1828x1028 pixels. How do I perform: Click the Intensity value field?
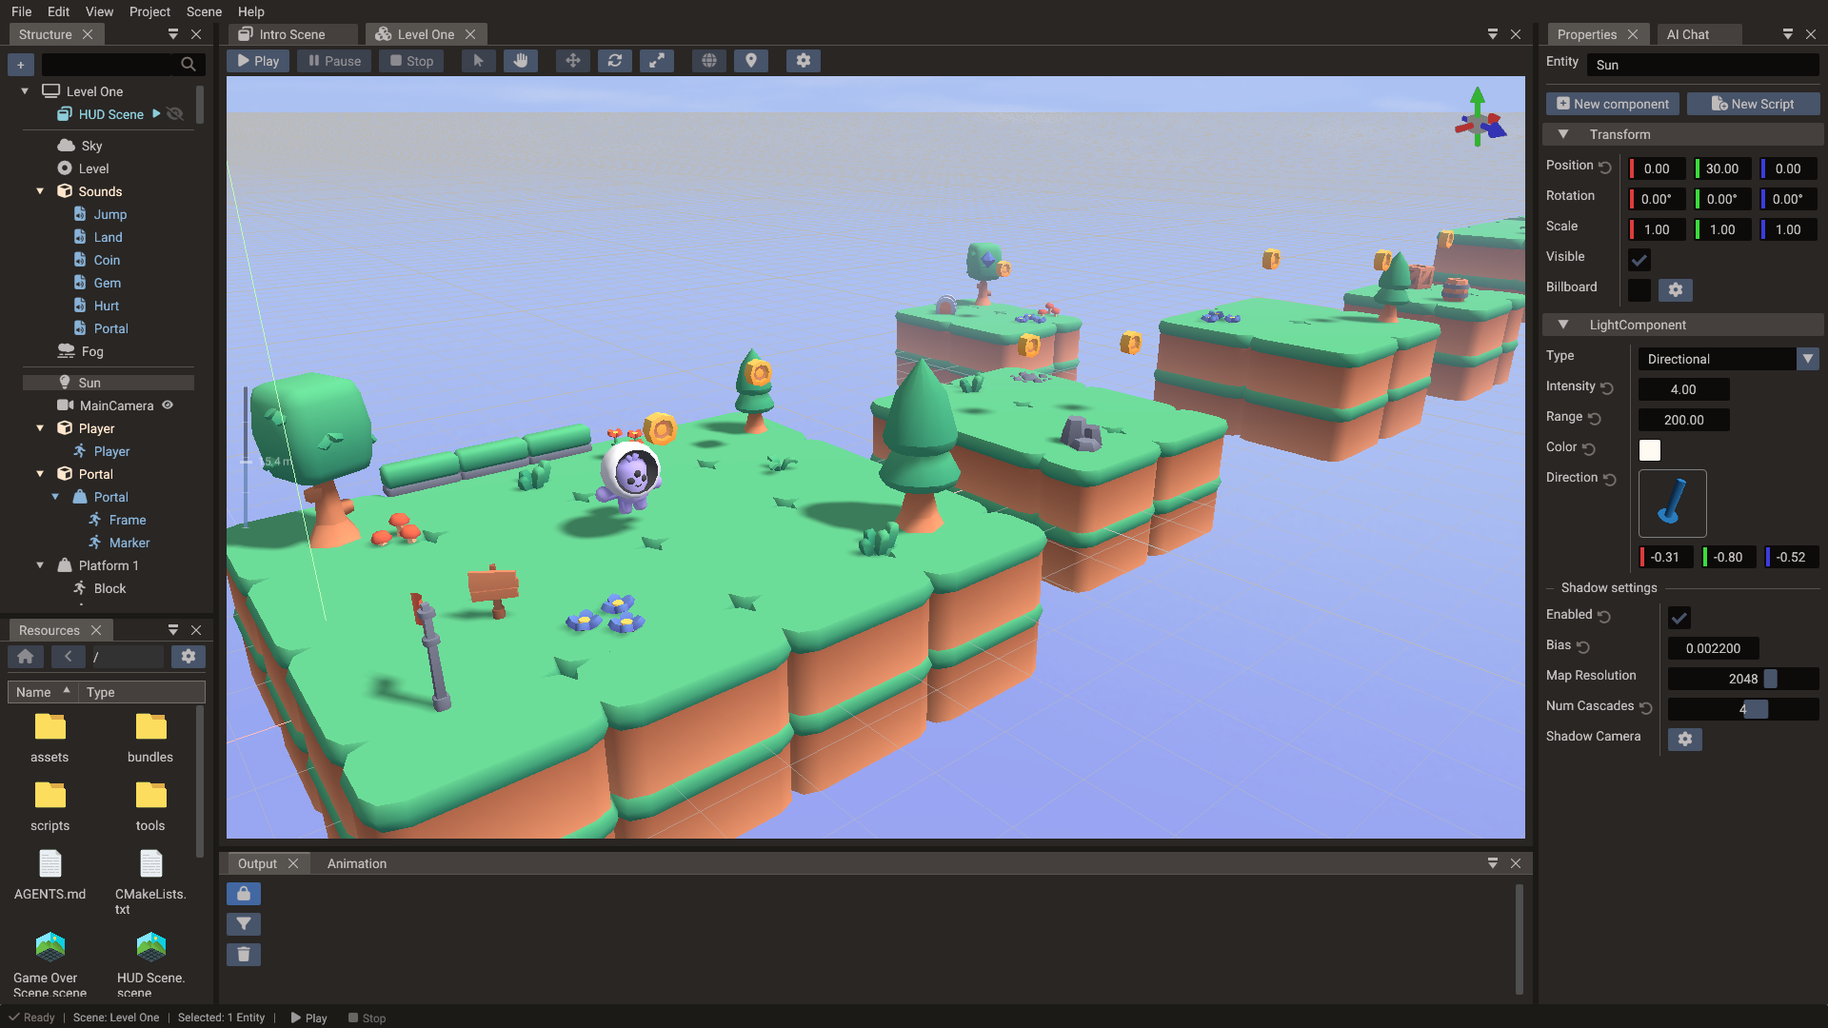1683,389
